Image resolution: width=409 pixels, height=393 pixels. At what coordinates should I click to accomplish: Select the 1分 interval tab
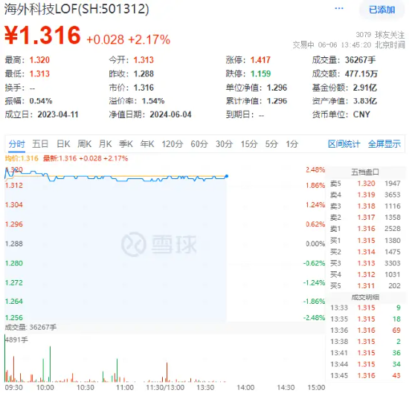point(292,144)
